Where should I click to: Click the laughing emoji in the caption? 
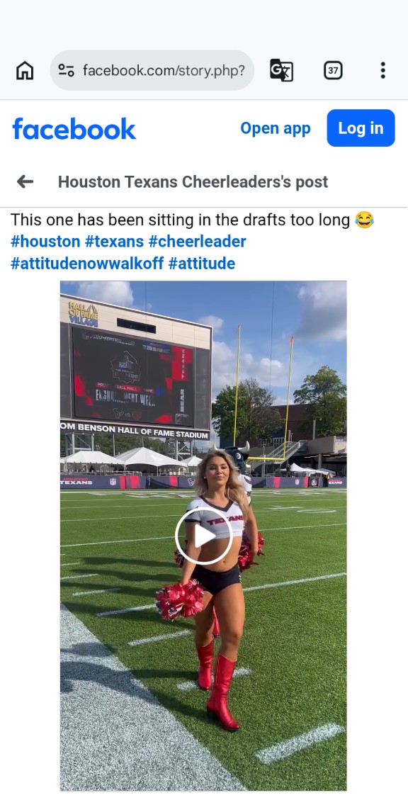[364, 220]
